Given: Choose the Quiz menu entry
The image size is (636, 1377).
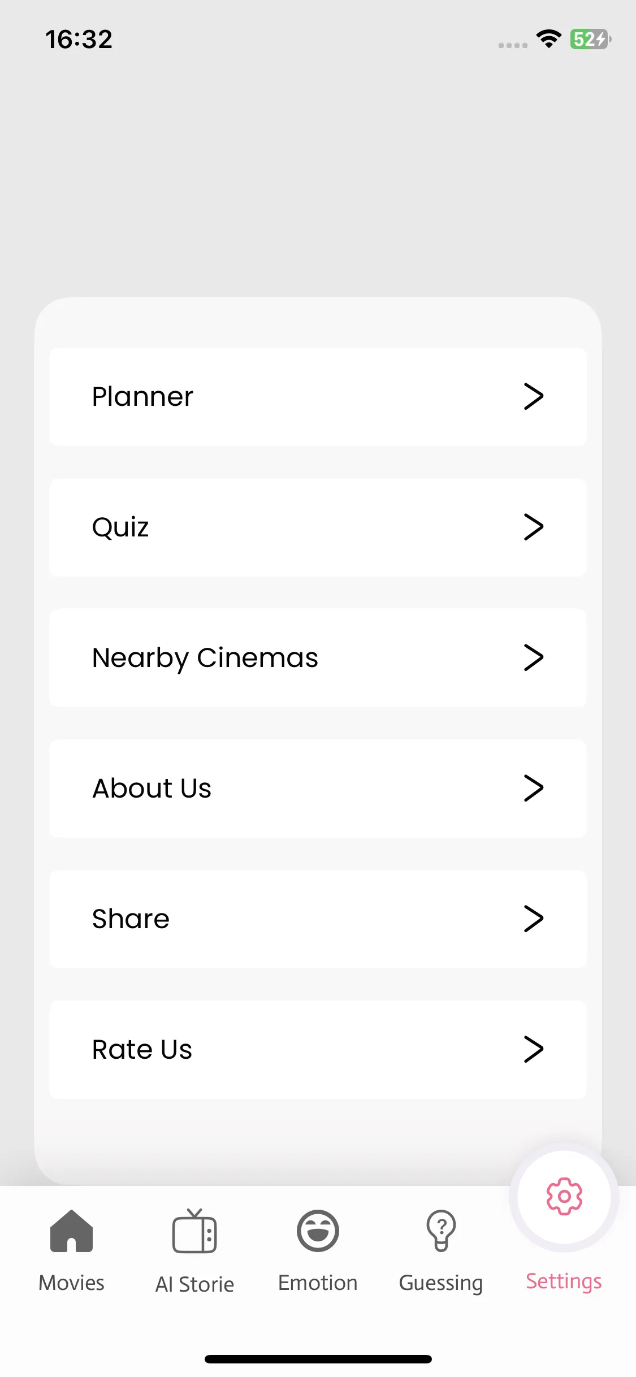Looking at the screenshot, I should pos(318,527).
